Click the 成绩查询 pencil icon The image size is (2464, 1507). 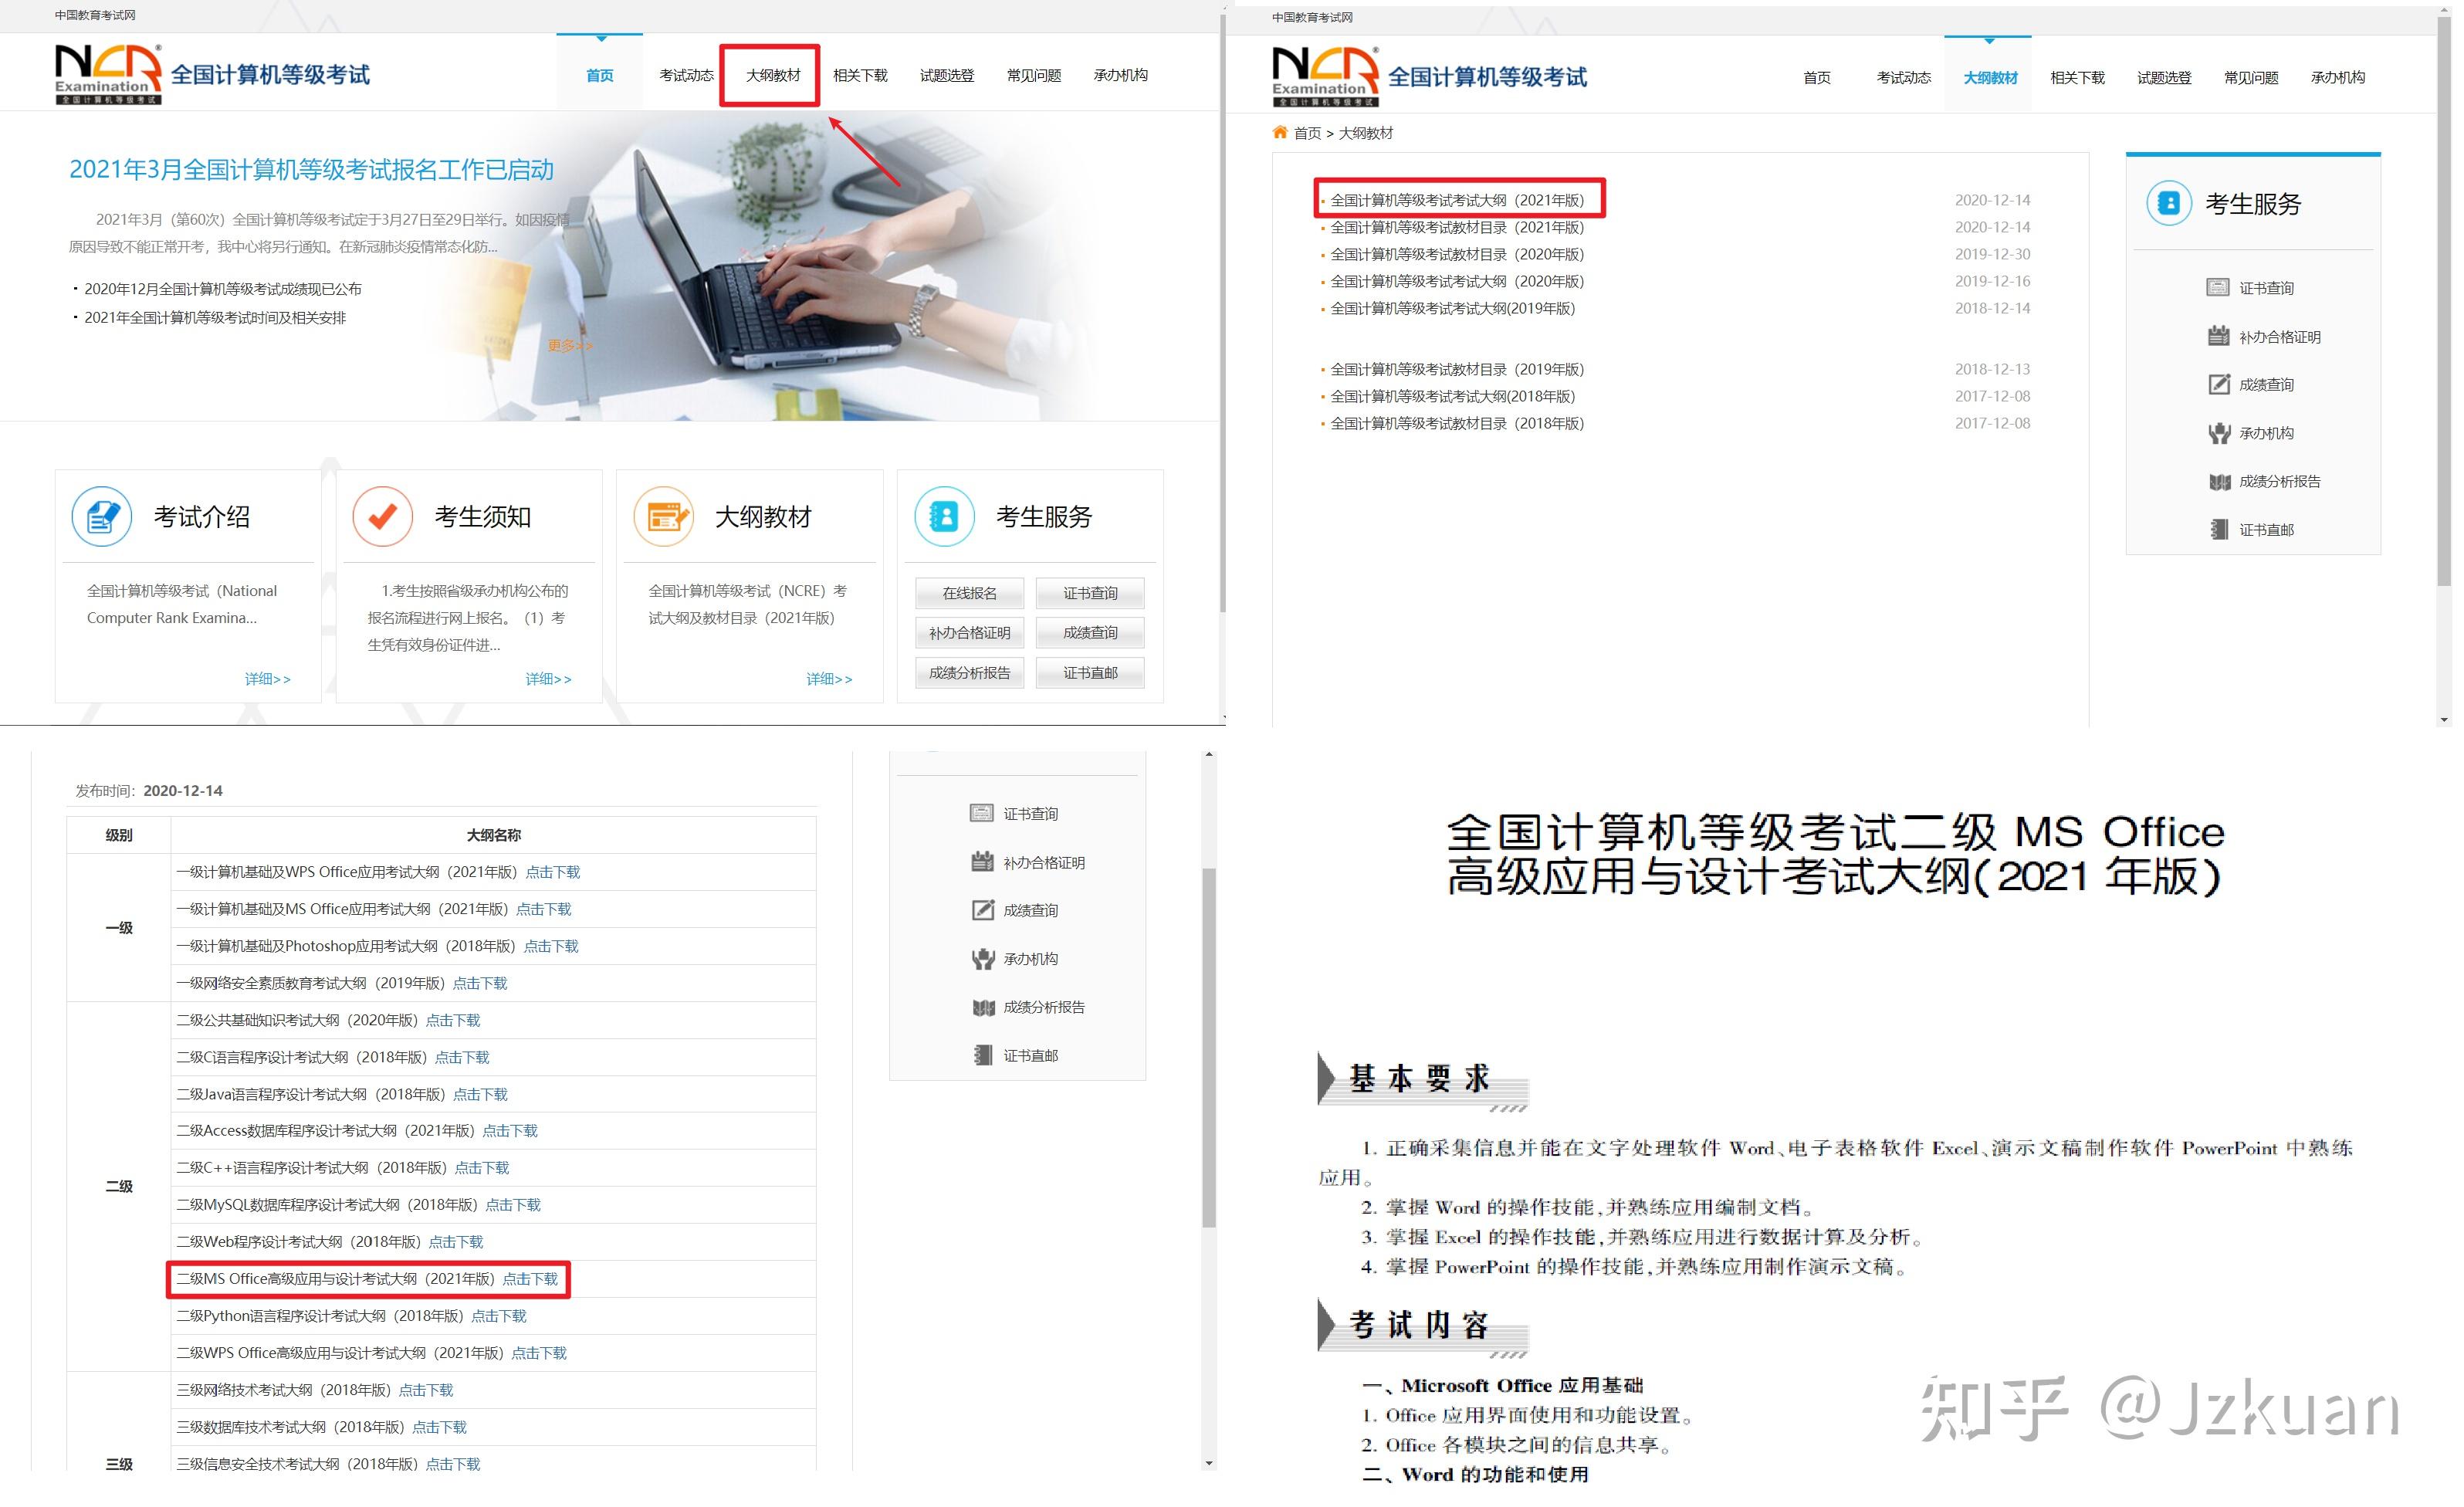point(2218,384)
